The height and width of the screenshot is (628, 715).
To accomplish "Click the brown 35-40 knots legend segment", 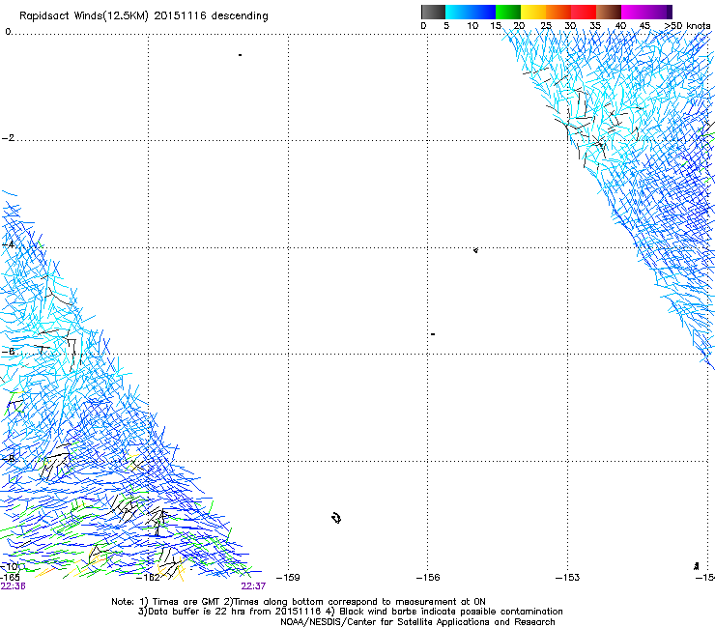I will point(609,12).
